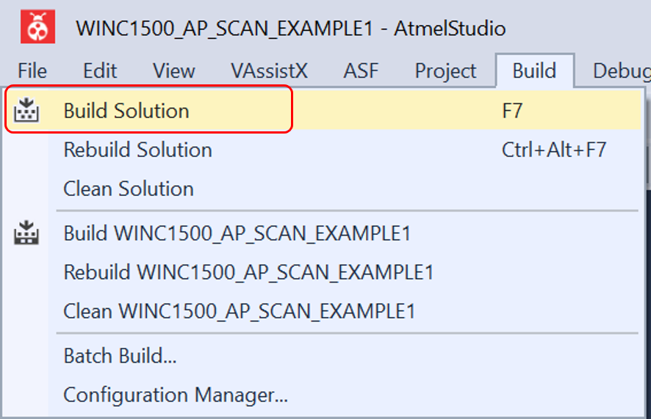The height and width of the screenshot is (419, 651).
Task: Choose Rebuild WINC1500_AP_SCAN_EXAMPLE1 project entry
Action: click(x=249, y=272)
